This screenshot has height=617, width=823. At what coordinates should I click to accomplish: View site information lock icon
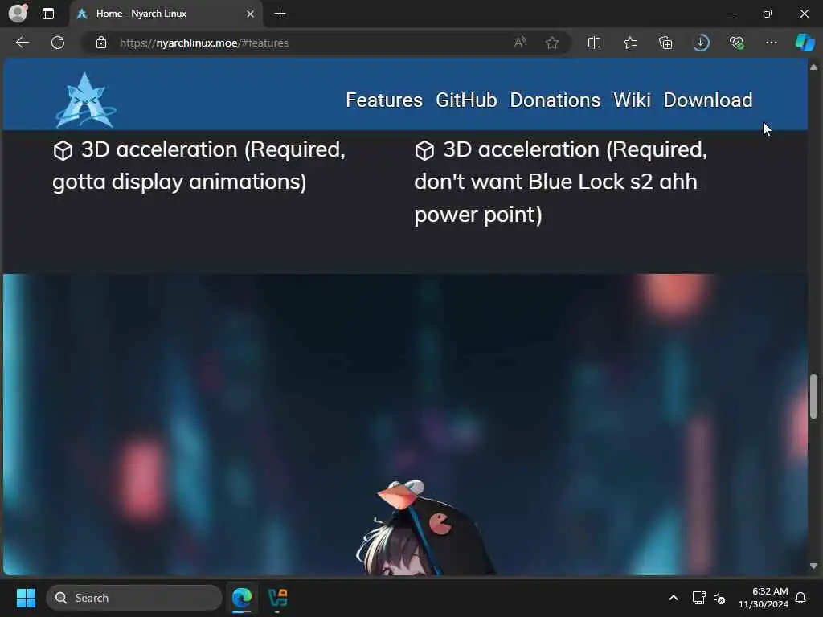[x=101, y=43]
